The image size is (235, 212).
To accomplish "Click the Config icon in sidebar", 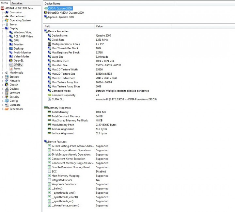I will (7, 101).
